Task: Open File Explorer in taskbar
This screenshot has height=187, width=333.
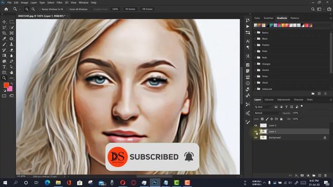Action: (58, 182)
